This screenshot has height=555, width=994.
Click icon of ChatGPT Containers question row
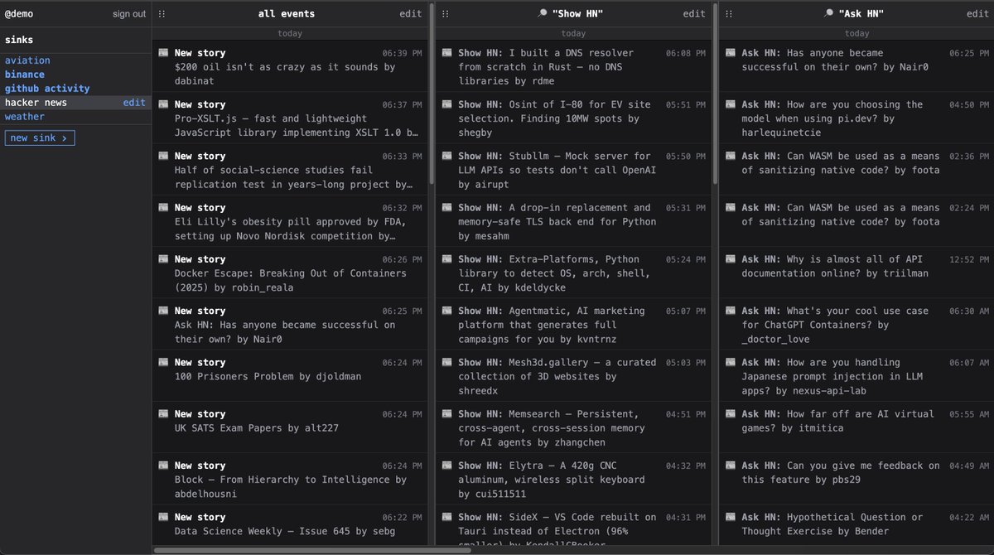tap(731, 311)
